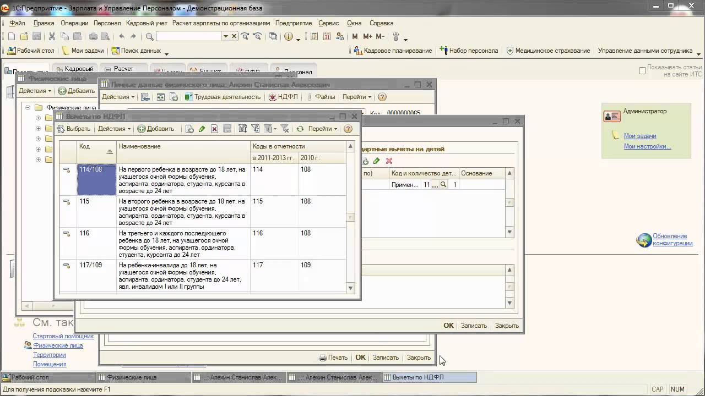Open Расчет зарплаты по организациям menu

click(x=221, y=23)
